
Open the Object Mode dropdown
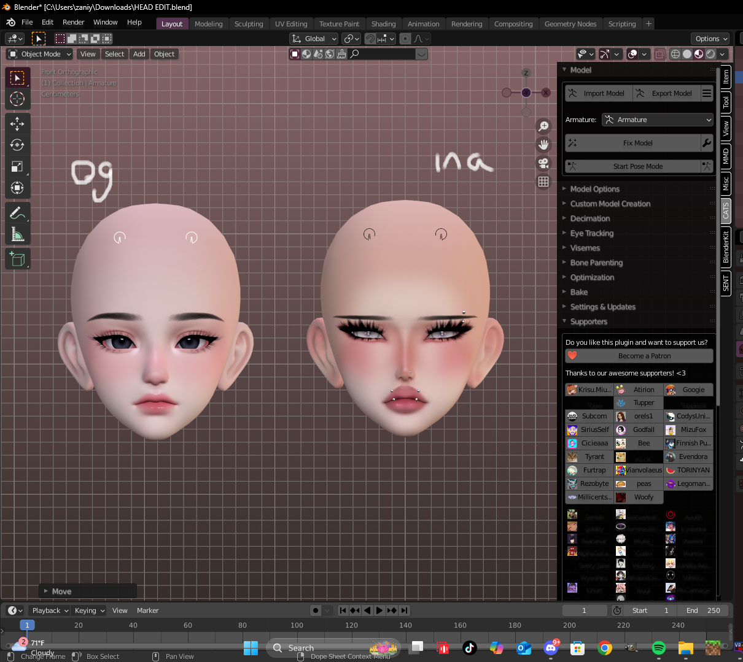[40, 54]
